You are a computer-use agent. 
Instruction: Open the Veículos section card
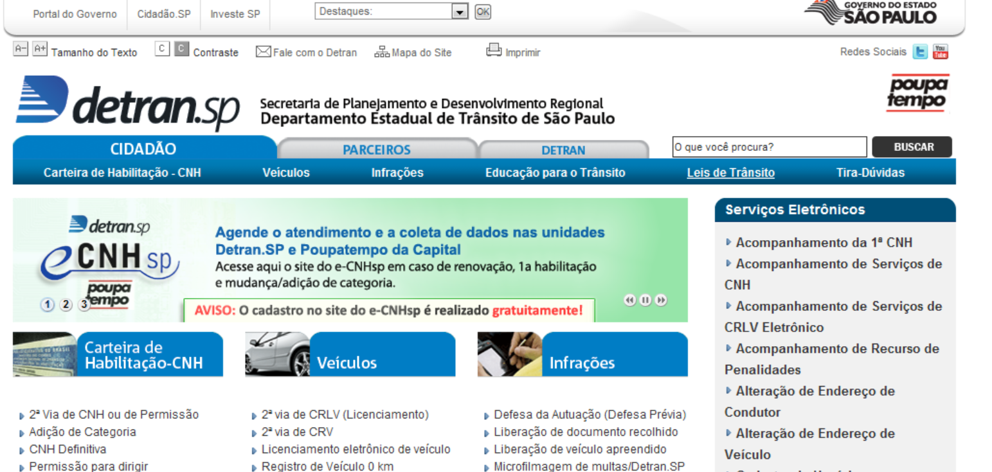[383, 354]
